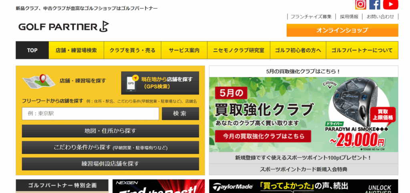Click PARADYM AI SMOKE product name
The height and width of the screenshot is (193, 410).
(x=357, y=129)
